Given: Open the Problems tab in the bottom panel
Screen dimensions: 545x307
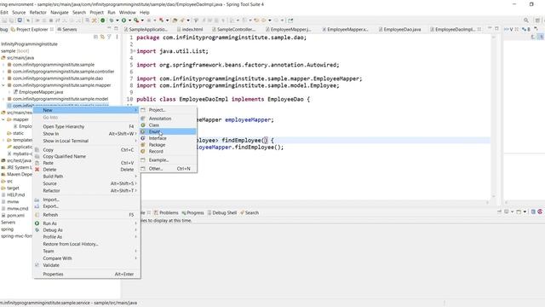Looking at the screenshot, I should [x=166, y=212].
